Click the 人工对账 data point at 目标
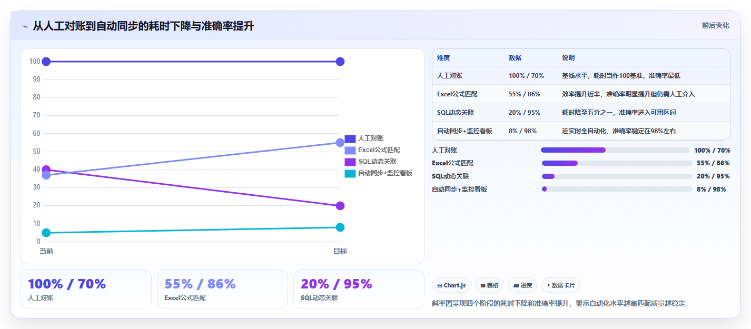The height and width of the screenshot is (329, 751). point(340,62)
